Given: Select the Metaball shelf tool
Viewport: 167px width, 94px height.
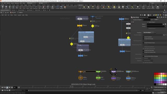Looking at the screenshot, I should (x=61, y=7).
